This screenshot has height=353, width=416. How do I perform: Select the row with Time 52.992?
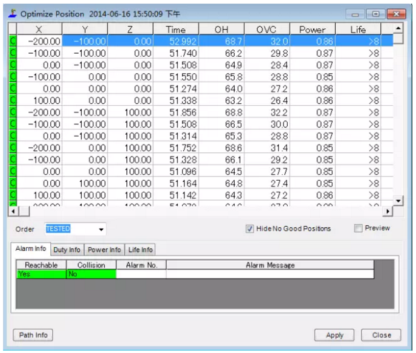click(x=201, y=41)
